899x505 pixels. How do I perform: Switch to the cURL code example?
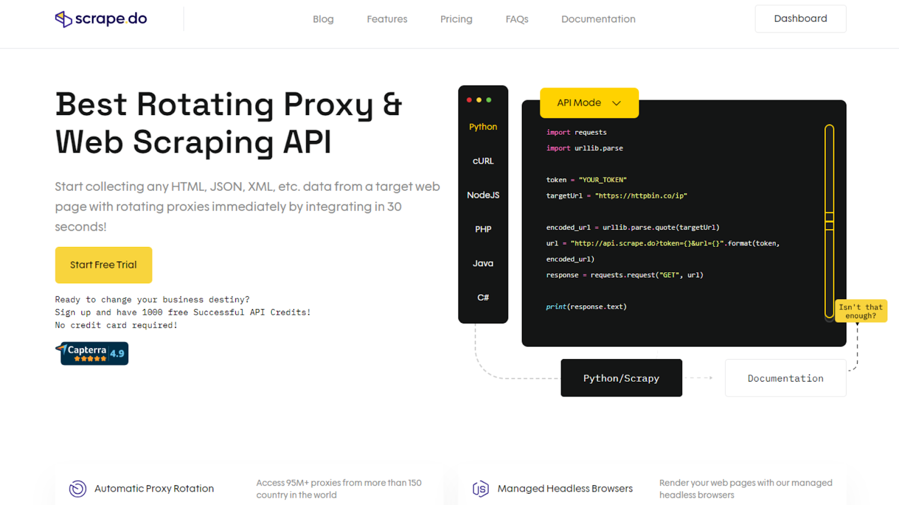pyautogui.click(x=483, y=161)
